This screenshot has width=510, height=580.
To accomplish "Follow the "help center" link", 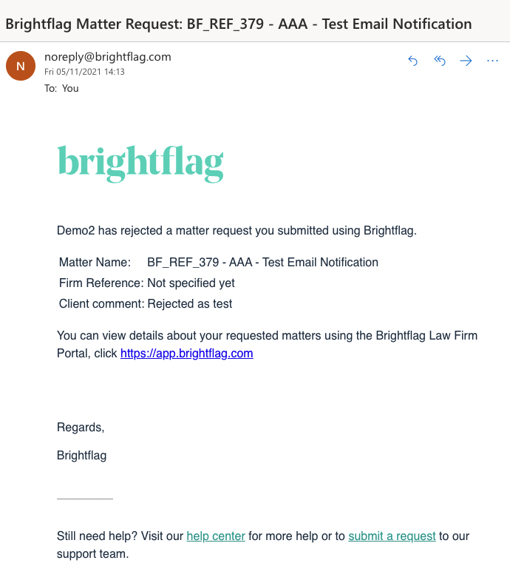I will pyautogui.click(x=216, y=536).
